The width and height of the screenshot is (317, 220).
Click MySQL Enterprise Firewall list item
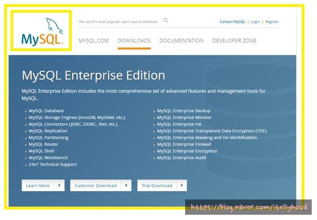tap(184, 144)
